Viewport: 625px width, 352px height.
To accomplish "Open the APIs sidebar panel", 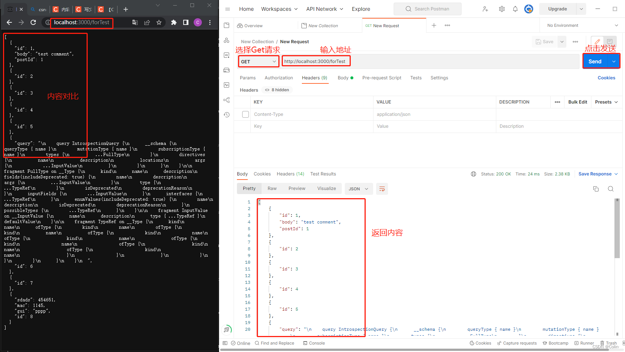I will pos(226,40).
